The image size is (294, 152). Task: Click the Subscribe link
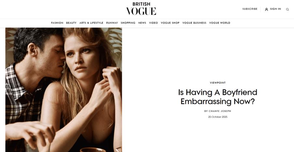[x=250, y=9]
